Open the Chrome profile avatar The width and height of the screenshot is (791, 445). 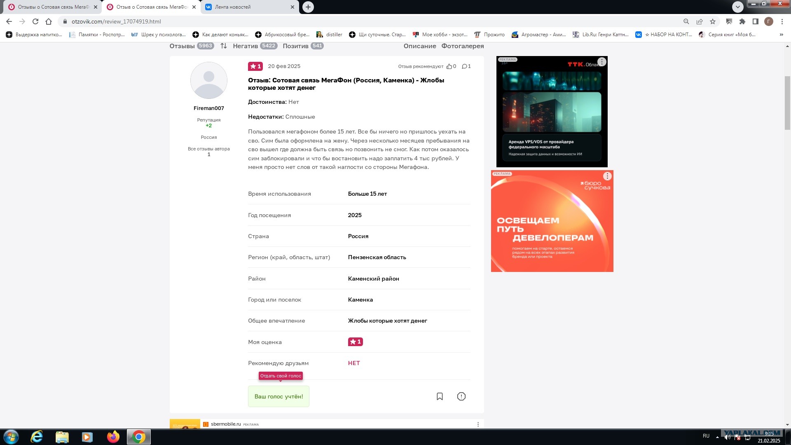click(769, 21)
